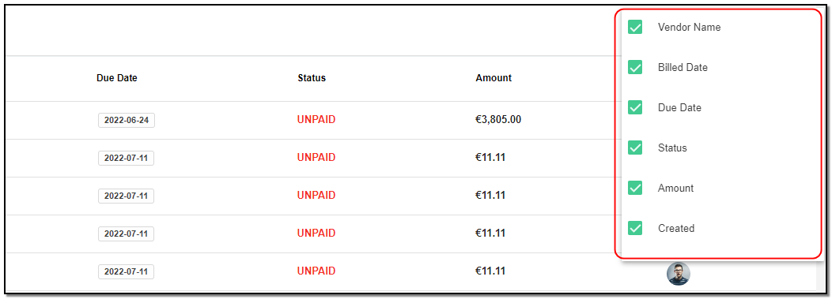This screenshot has height=299, width=832.
Task: Uncheck the Created column checkbox
Action: click(635, 228)
